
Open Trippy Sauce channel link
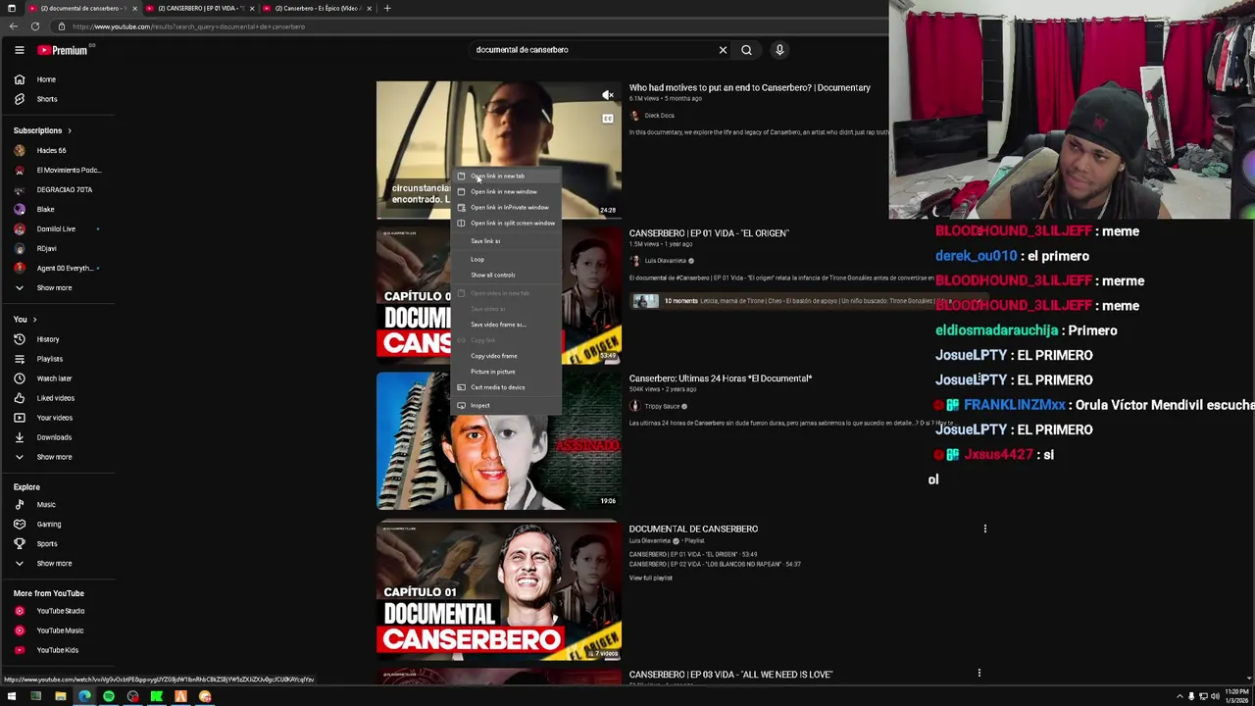click(662, 406)
